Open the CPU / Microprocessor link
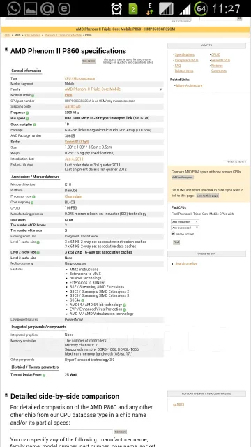Viewport: 251px width, 447px height. coord(80,78)
